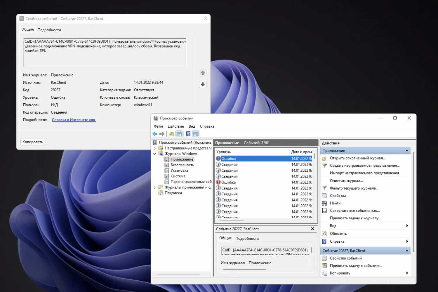
Task: Switch to Подробности tab in properties dialog
Action: [x=49, y=30]
